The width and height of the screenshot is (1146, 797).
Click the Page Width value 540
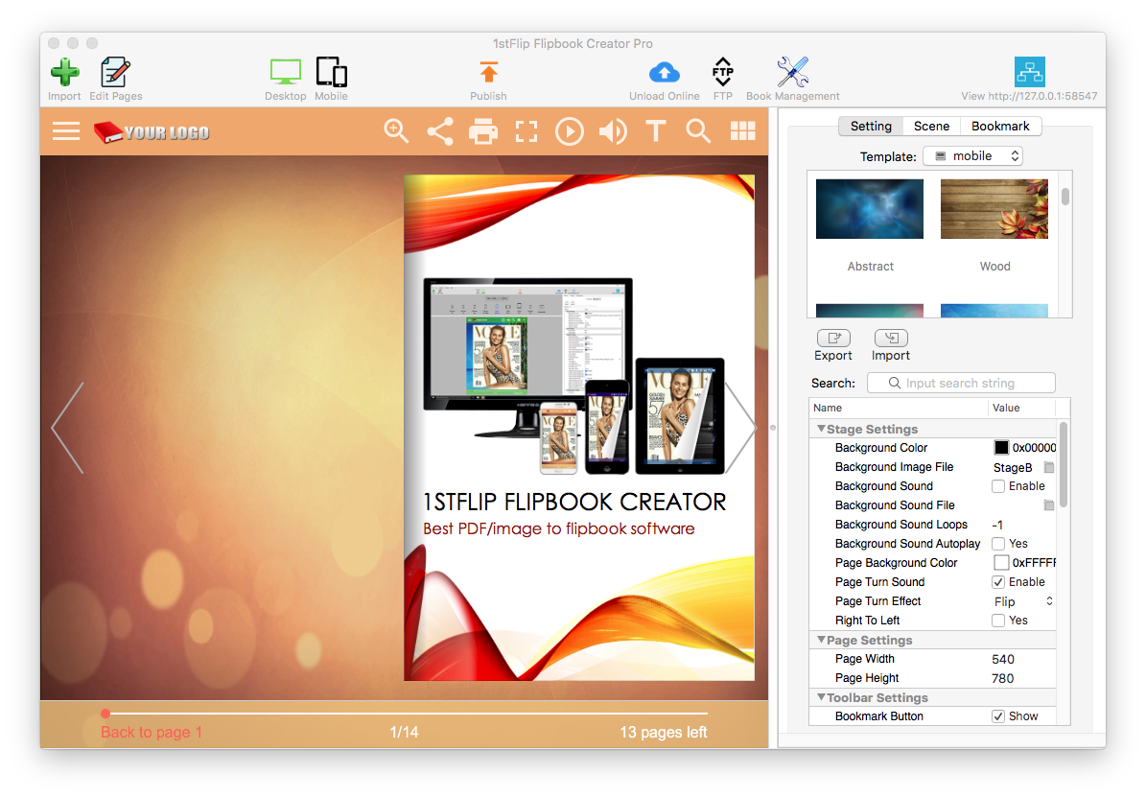pos(1003,660)
